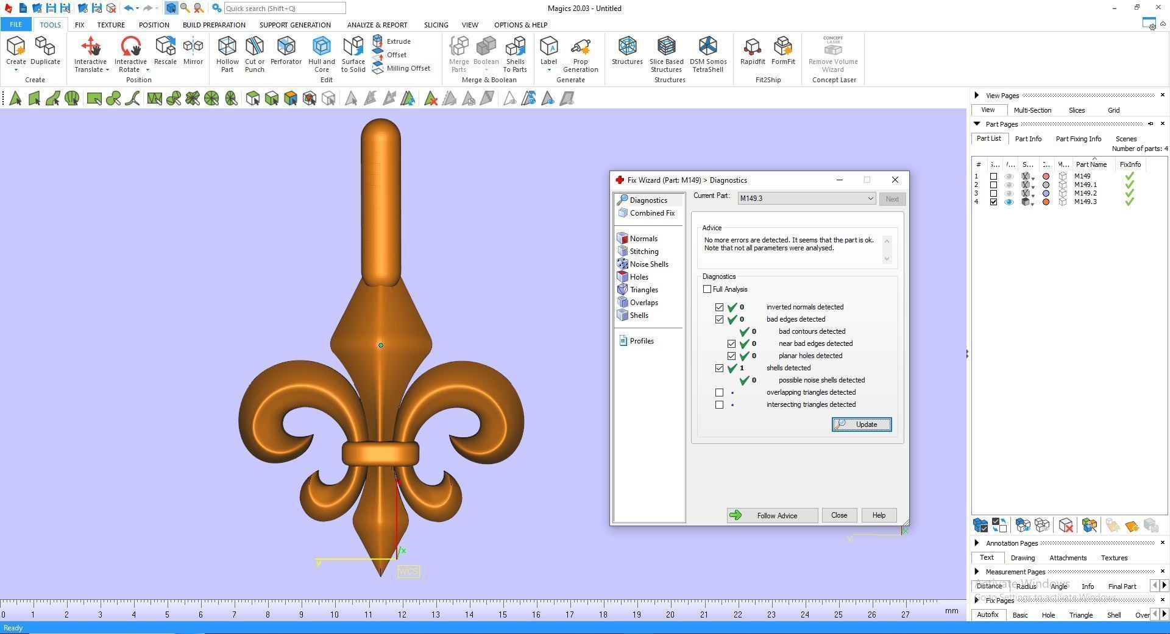The width and height of the screenshot is (1170, 634).
Task: Click color swatch for part M149.2
Action: point(1046,194)
